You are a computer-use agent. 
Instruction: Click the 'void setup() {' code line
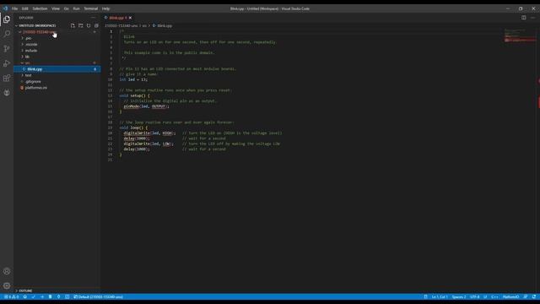point(134,95)
